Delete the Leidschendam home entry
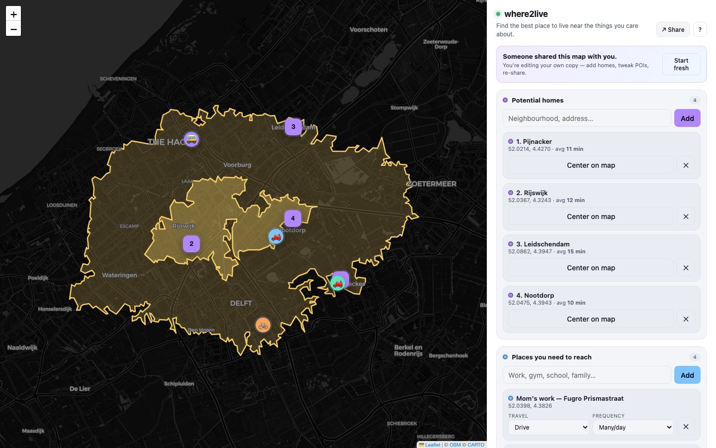The width and height of the screenshot is (716, 448). coord(686,268)
